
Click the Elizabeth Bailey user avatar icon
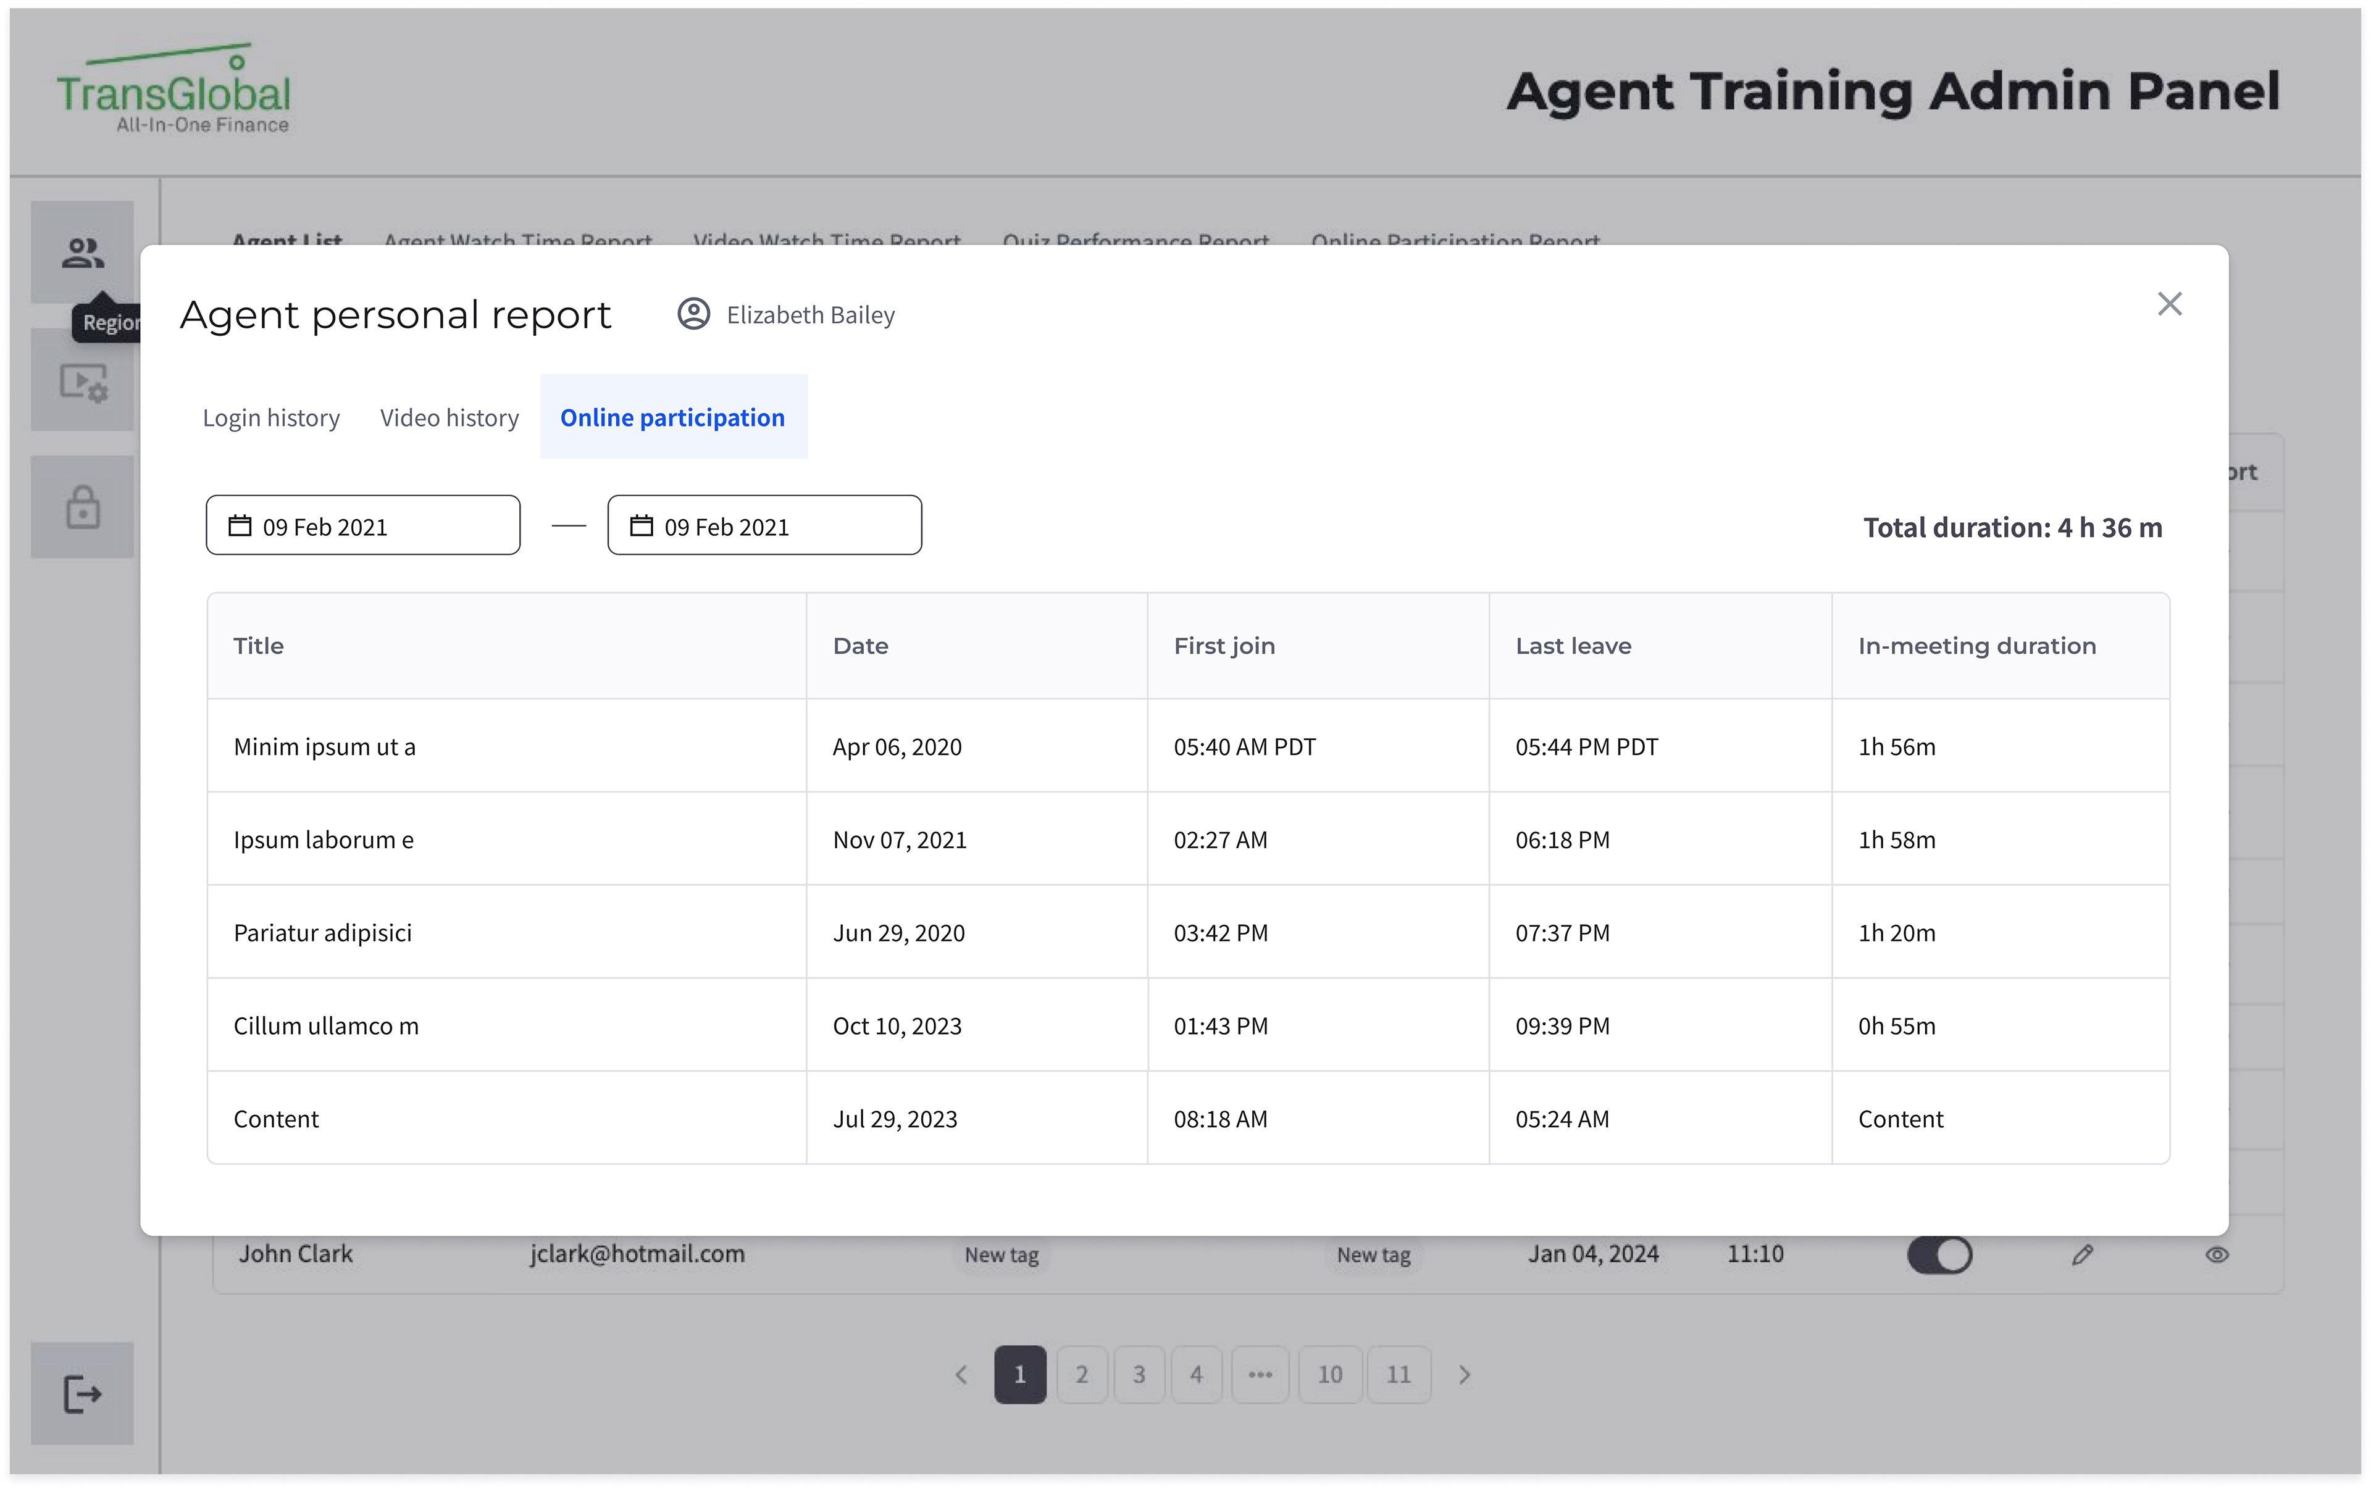tap(693, 315)
